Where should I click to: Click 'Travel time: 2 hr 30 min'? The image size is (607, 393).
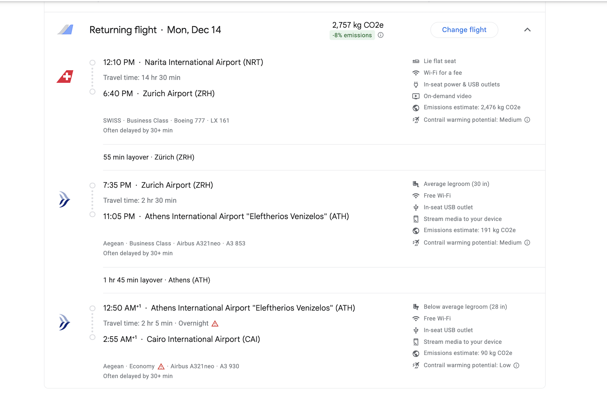(x=140, y=200)
